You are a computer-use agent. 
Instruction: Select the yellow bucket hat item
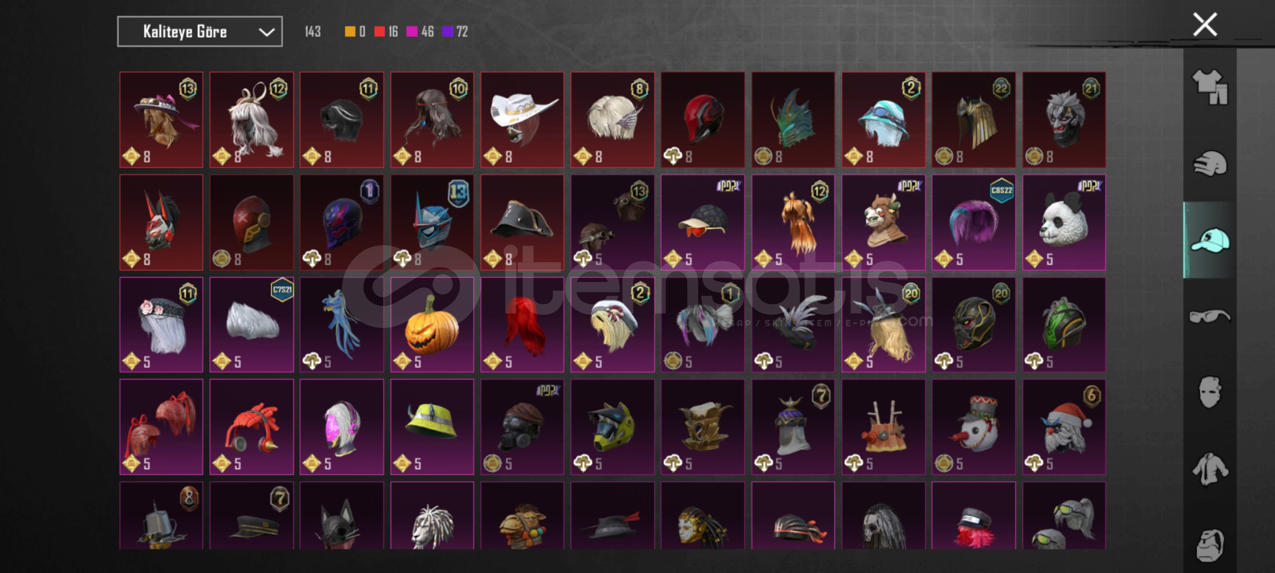coord(432,427)
